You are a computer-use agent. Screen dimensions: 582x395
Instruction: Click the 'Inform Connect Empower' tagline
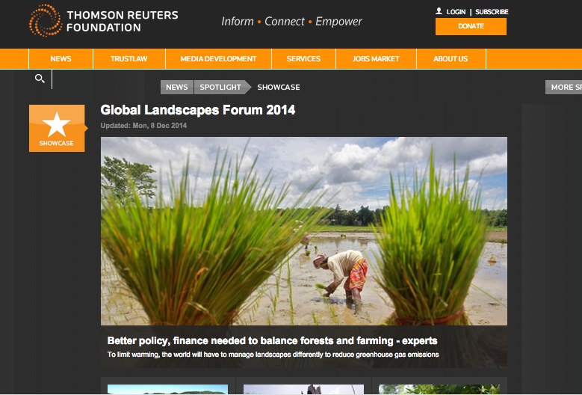point(291,22)
